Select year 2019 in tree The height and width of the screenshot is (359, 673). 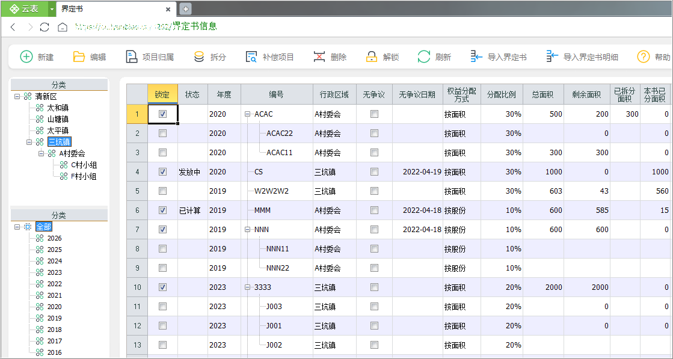pos(55,318)
